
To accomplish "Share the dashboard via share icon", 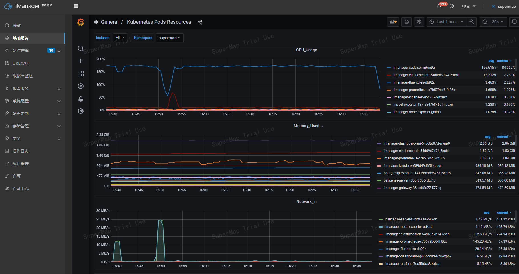I will pos(200,22).
